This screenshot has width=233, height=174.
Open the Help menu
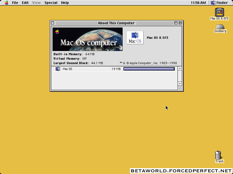[65, 3]
